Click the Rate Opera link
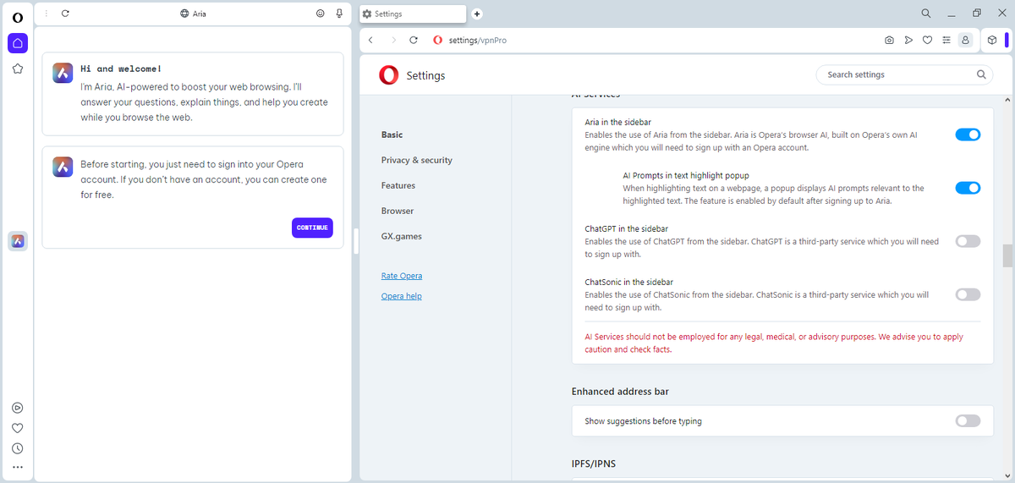Viewport: 1015px width, 483px height. [402, 276]
